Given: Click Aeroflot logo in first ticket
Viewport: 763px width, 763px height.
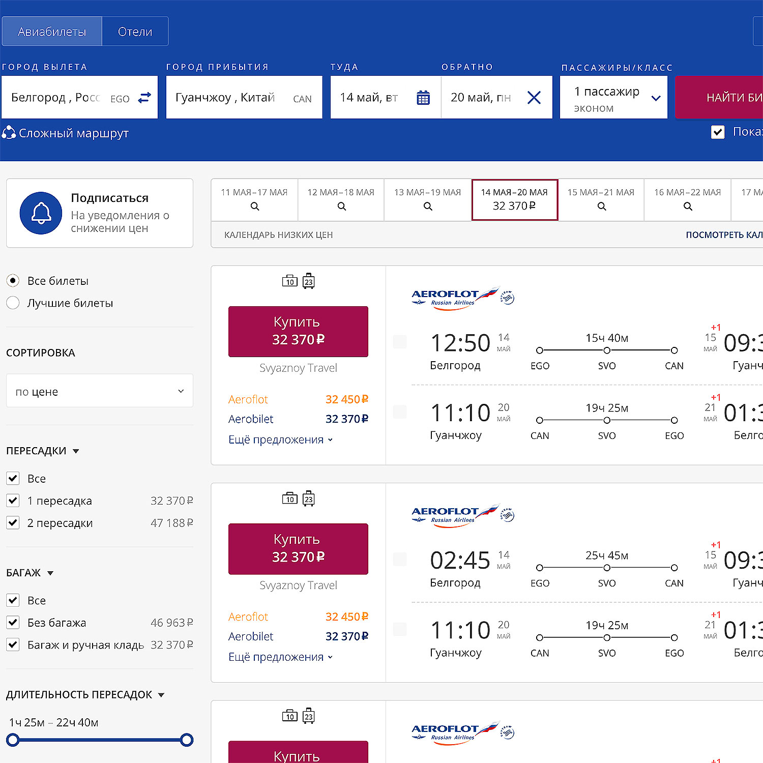Looking at the screenshot, I should pos(463,298).
